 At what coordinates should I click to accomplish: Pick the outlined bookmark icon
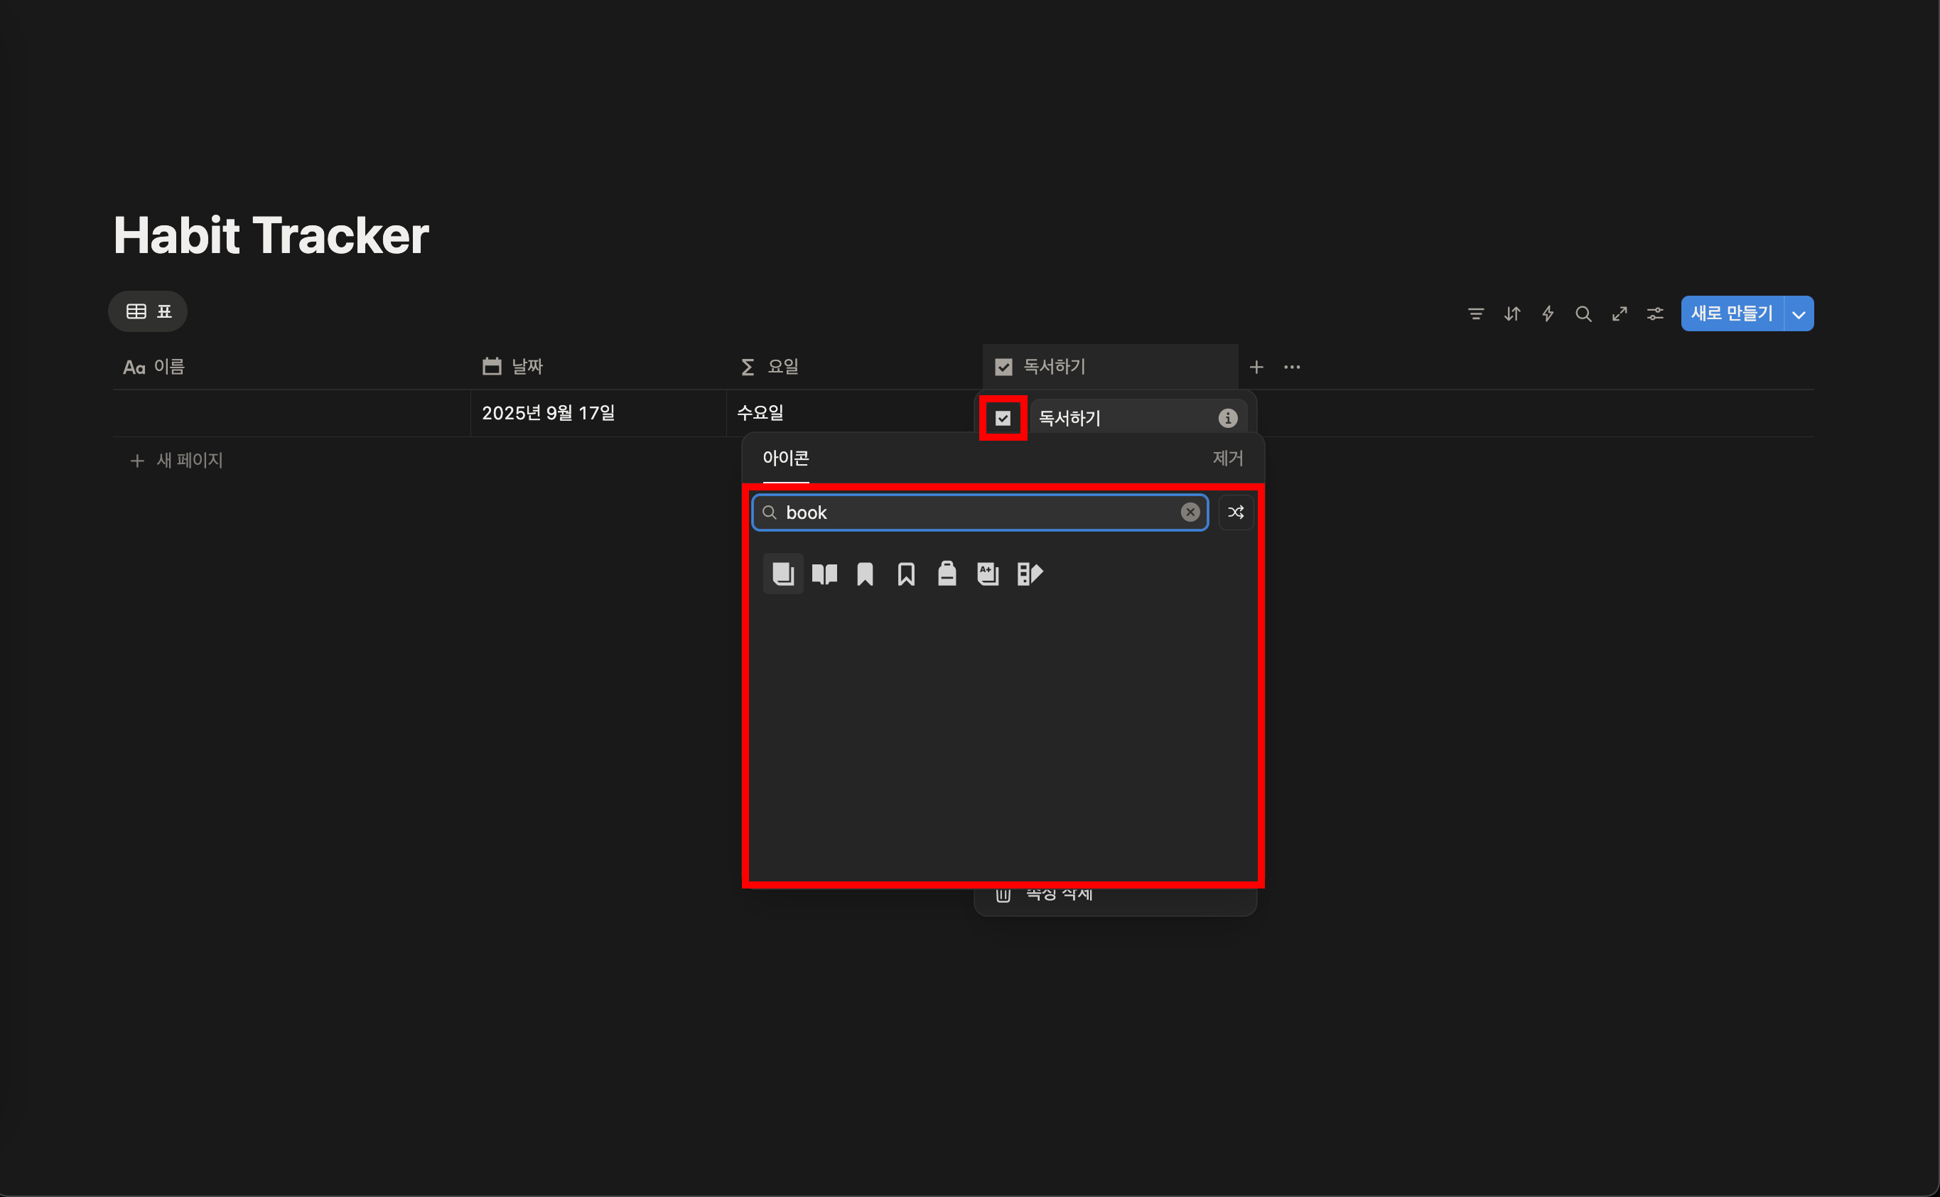[906, 573]
